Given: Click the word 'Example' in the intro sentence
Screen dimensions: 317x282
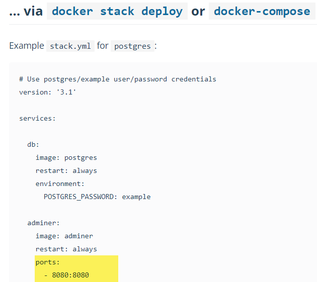Looking at the screenshot, I should 27,46.
